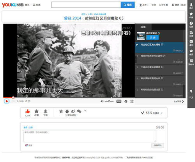Open the RSS subscriptions sidebar icon

pyautogui.click(x=191, y=32)
